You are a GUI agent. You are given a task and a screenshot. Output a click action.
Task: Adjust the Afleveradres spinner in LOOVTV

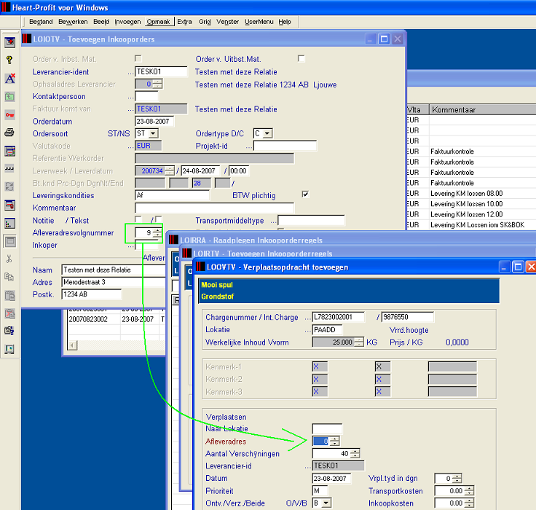pos(335,442)
